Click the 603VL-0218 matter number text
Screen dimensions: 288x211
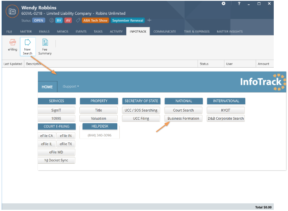coord(32,13)
